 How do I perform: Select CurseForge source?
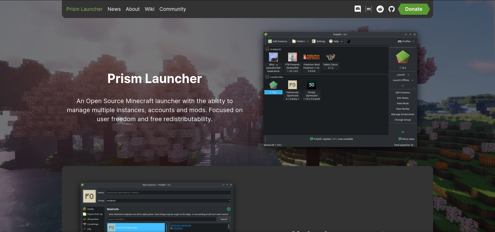click(x=93, y=224)
